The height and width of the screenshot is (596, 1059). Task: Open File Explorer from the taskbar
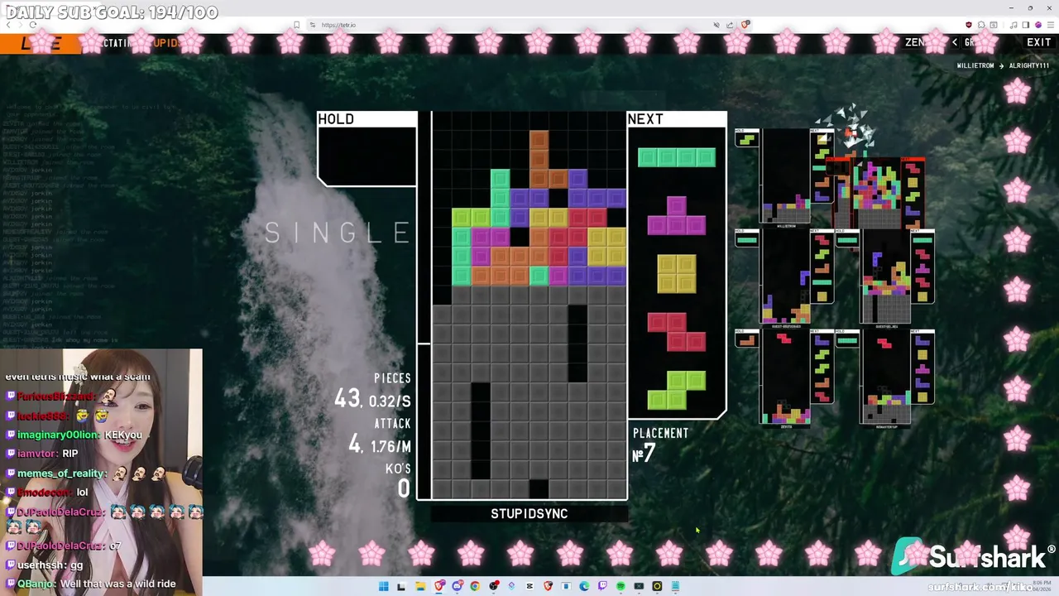coord(420,586)
